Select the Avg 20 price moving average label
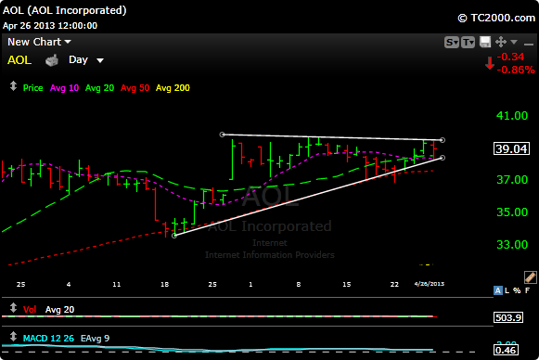 (99, 88)
